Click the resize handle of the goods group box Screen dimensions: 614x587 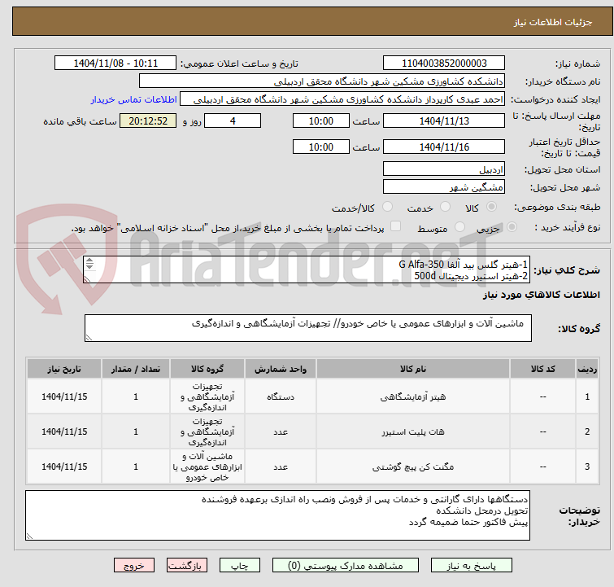(89, 338)
